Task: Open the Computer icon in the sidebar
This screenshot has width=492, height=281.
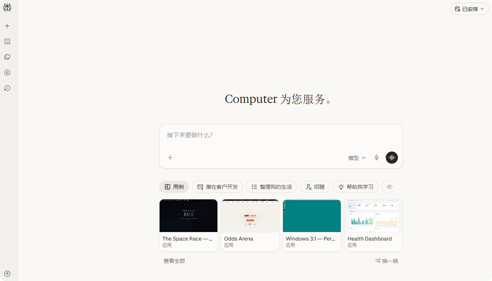Action: click(7, 41)
